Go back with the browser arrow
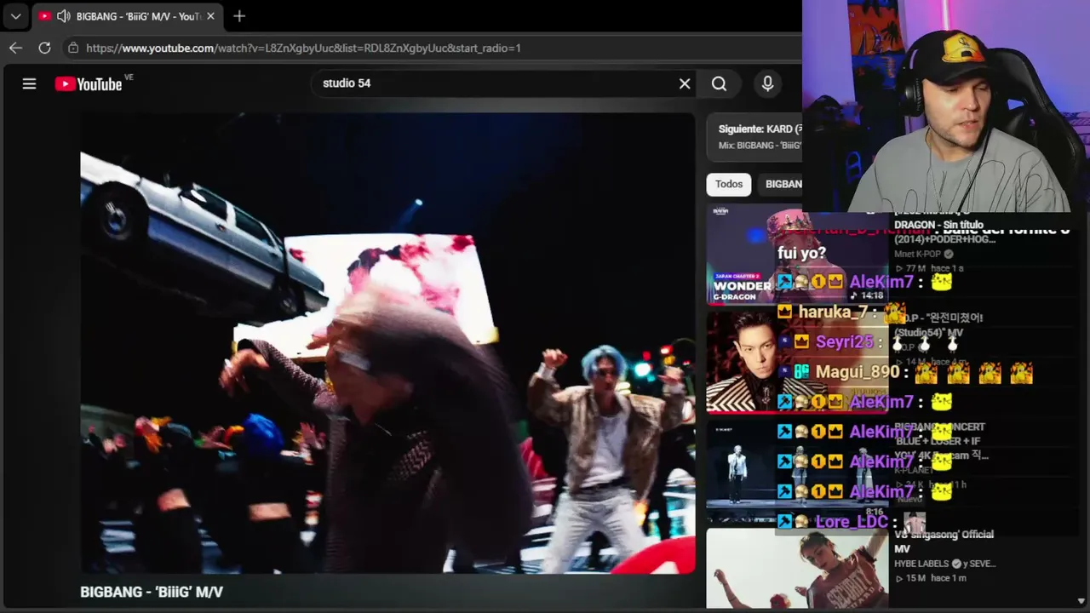The width and height of the screenshot is (1090, 613). click(15, 48)
